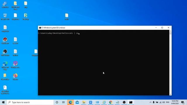187x105 pixels.
Task: Select the hello folder on the desktop
Action: point(67,17)
